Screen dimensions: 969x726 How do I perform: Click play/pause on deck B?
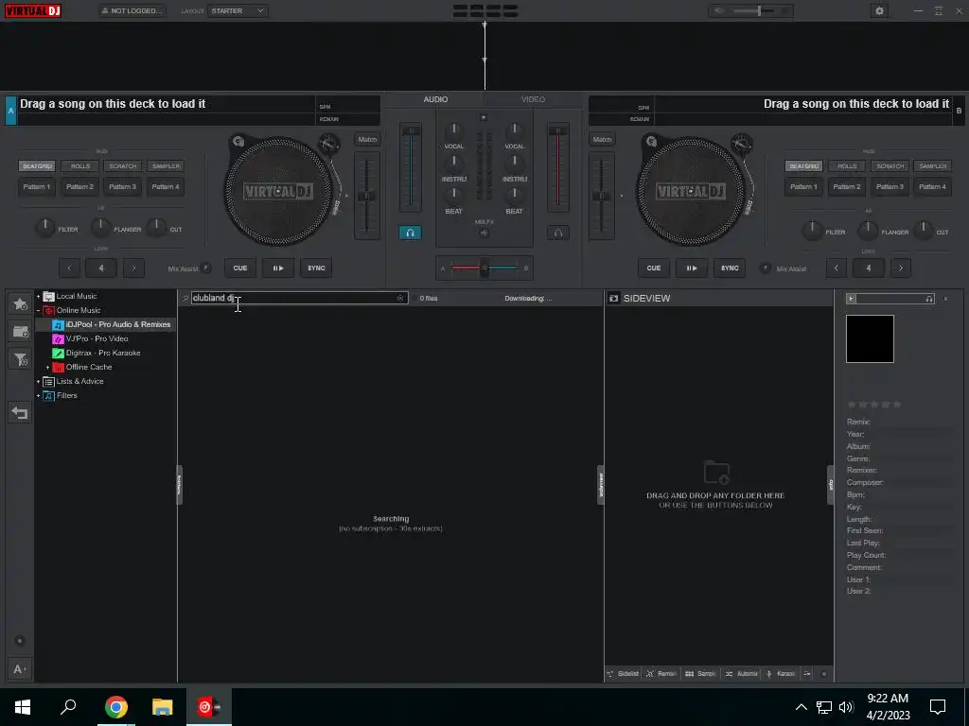(x=691, y=268)
